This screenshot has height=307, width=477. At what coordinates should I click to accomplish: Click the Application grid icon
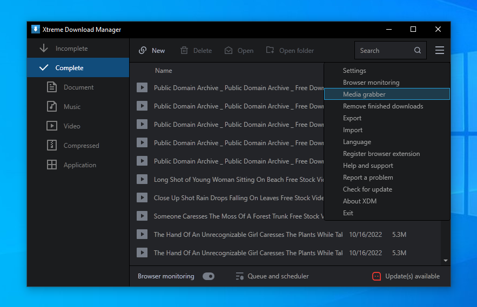52,165
